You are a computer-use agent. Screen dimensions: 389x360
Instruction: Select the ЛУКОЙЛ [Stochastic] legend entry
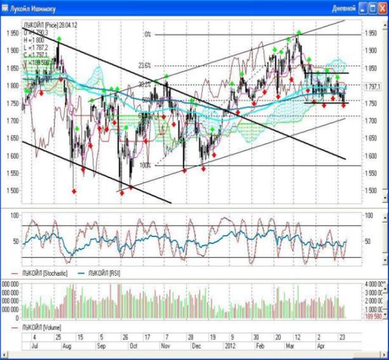pos(44,273)
